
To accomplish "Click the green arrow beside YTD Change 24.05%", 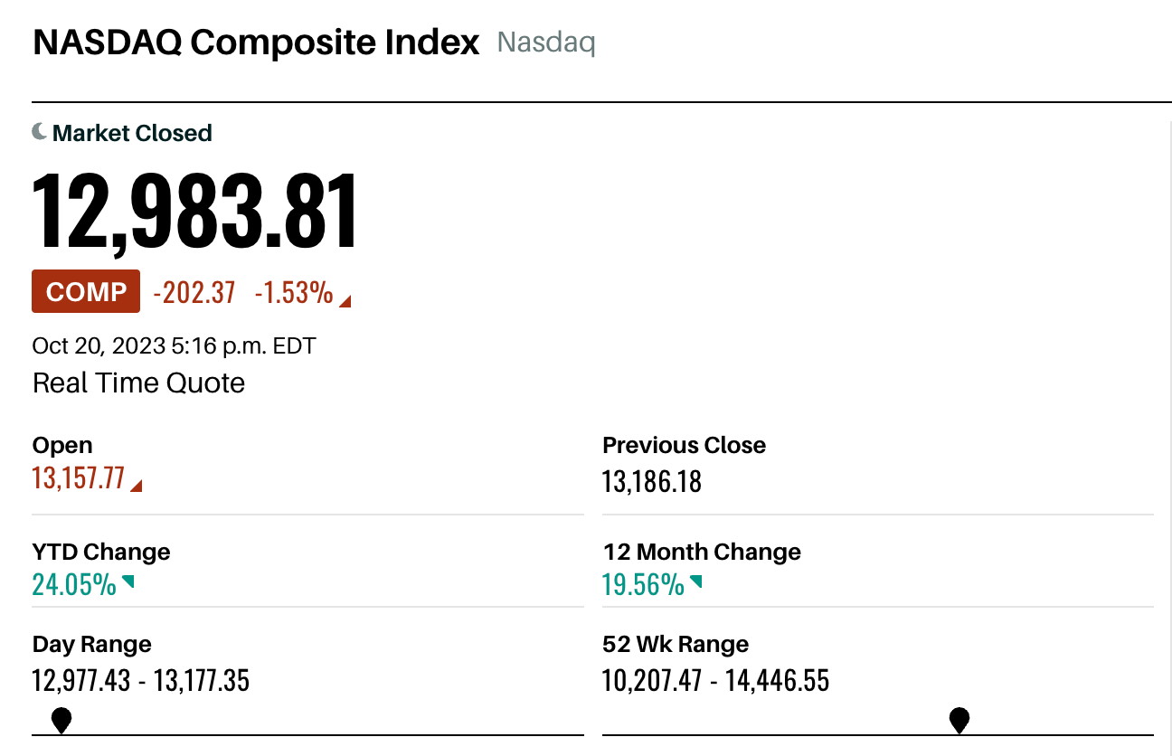I will pyautogui.click(x=128, y=581).
